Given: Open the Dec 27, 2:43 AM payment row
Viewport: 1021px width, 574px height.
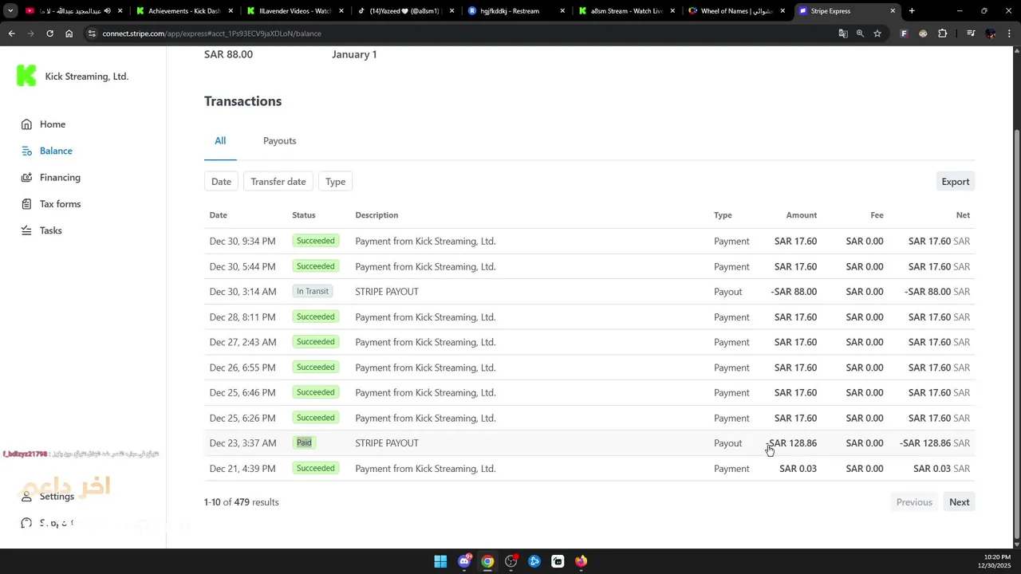Looking at the screenshot, I should [x=589, y=342].
